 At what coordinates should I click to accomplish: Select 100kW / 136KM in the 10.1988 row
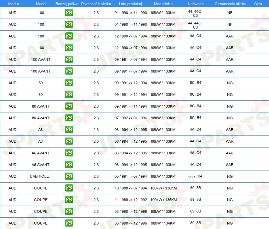pos(163,188)
